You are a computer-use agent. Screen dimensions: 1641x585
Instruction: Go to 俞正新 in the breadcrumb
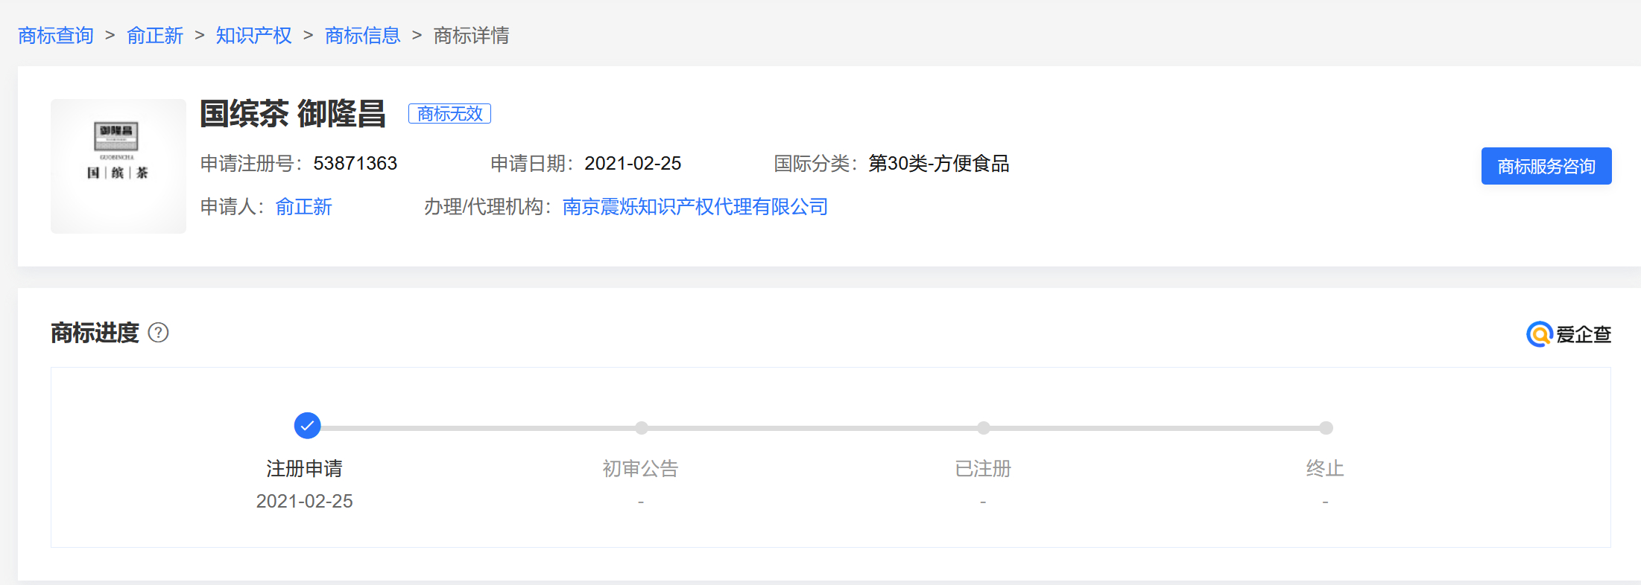(155, 36)
